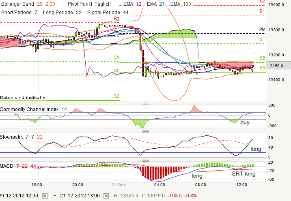Click the 'buy' annotation on the CCI panel
Image resolution: width=291 pixels, height=201 pixels.
tap(245, 122)
